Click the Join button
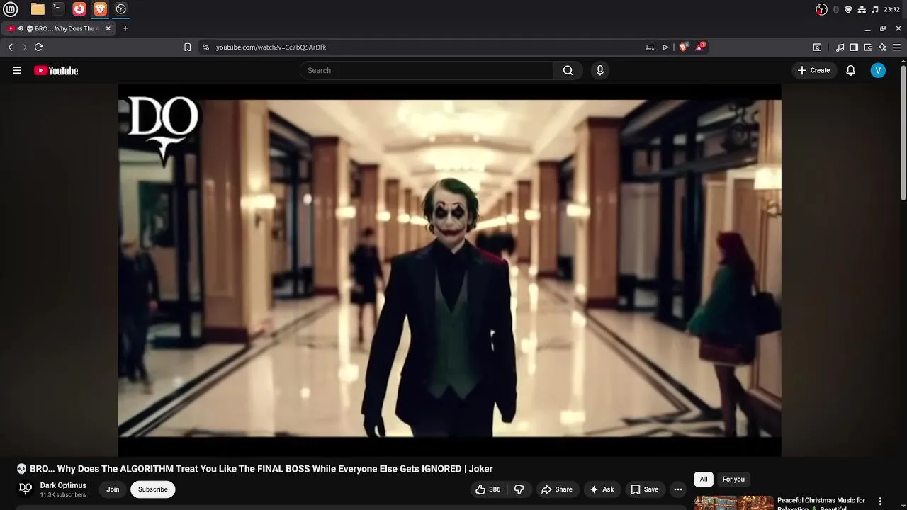This screenshot has height=510, width=907. [x=113, y=489]
